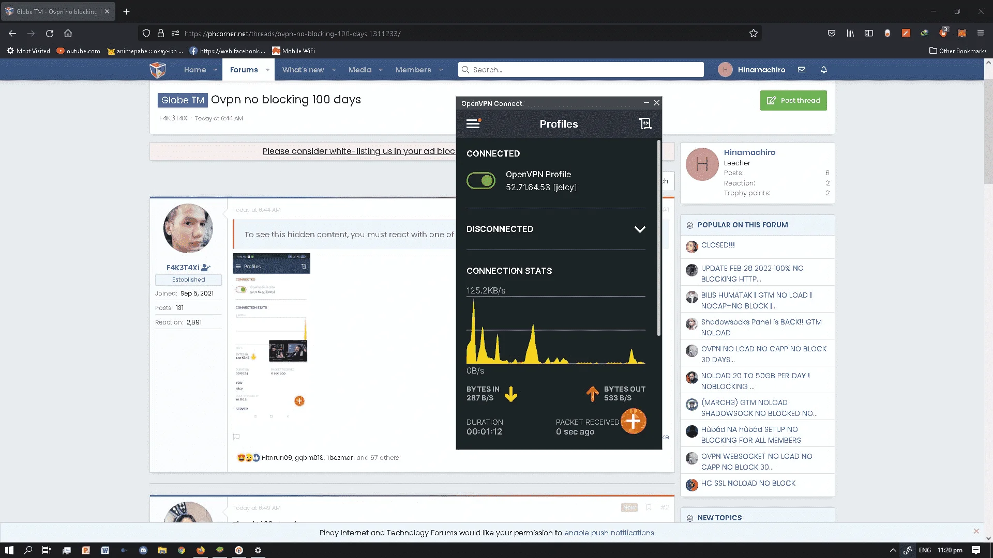993x558 pixels.
Task: Open the Windows notification center
Action: click(x=976, y=550)
